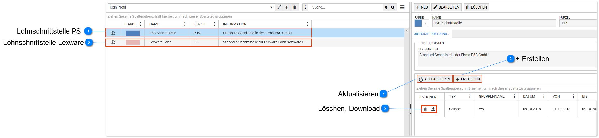Click the list scrollbar up arrow
599x138 pixels.
pos(407,31)
